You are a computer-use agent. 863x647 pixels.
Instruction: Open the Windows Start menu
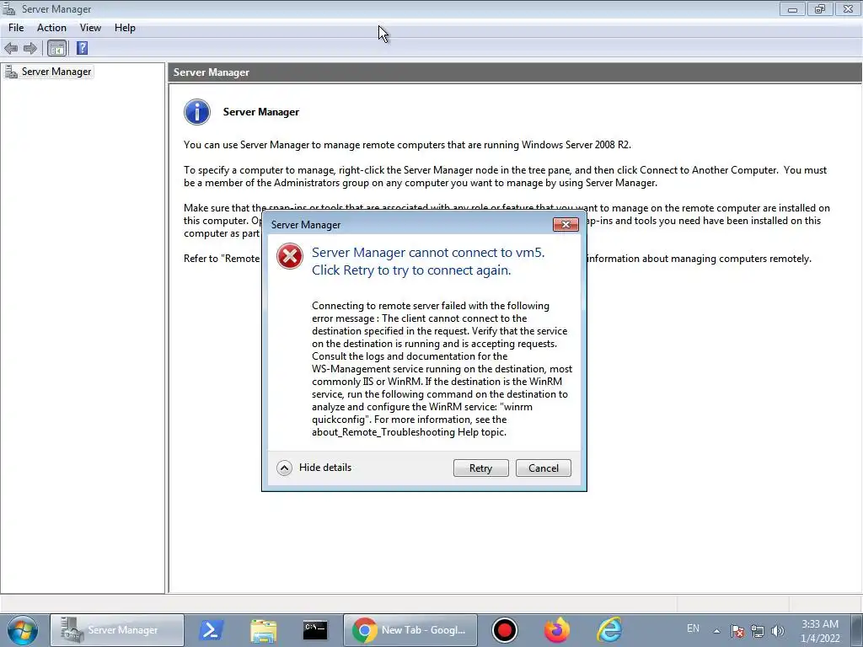[22, 630]
